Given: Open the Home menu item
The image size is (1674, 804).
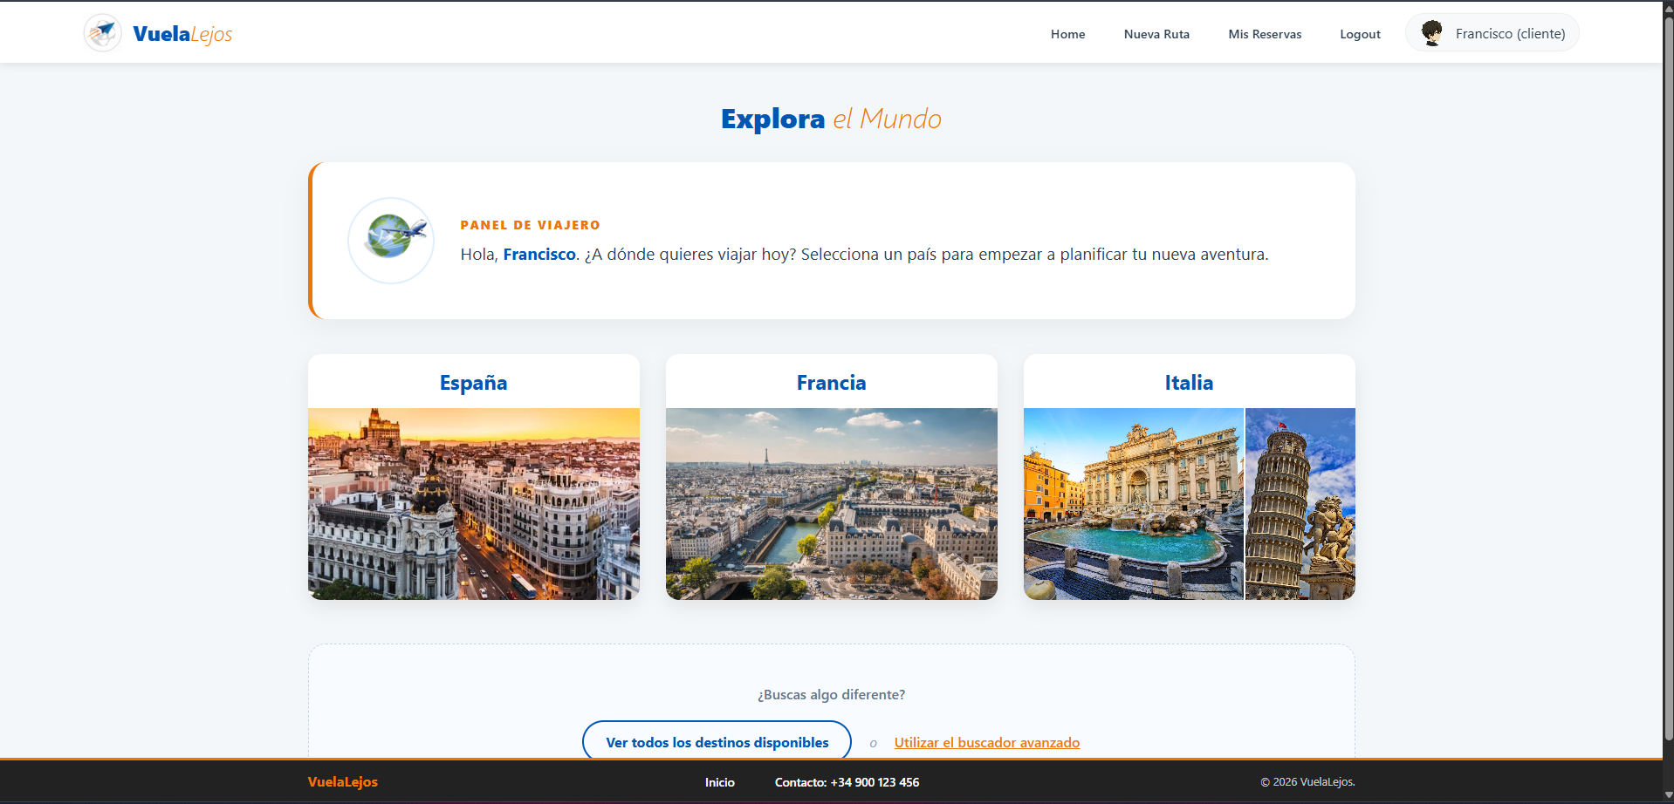Looking at the screenshot, I should [x=1067, y=34].
